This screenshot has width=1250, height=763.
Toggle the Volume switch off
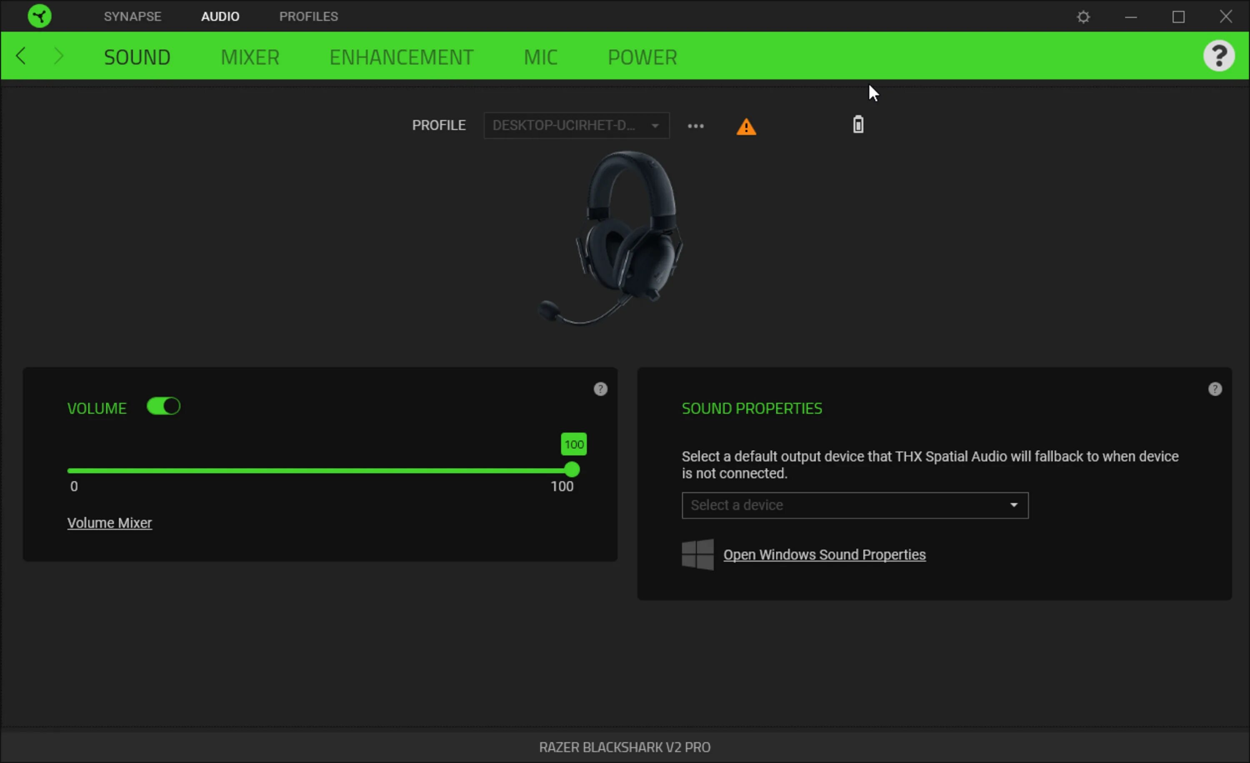[163, 407]
